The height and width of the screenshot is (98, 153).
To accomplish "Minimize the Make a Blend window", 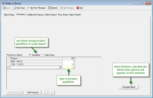I will pos(136,3).
